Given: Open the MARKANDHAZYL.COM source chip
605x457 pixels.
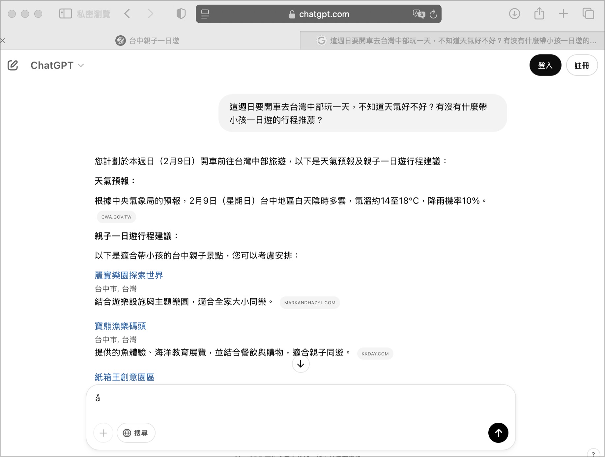Looking at the screenshot, I should tap(310, 303).
